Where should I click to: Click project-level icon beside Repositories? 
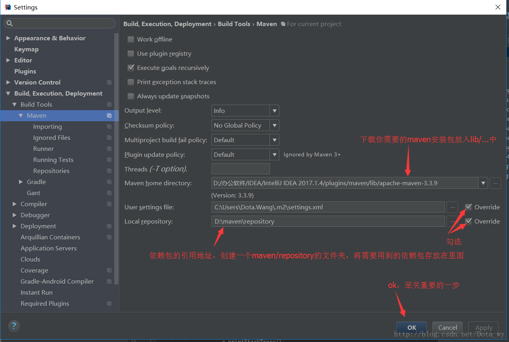coord(109,171)
